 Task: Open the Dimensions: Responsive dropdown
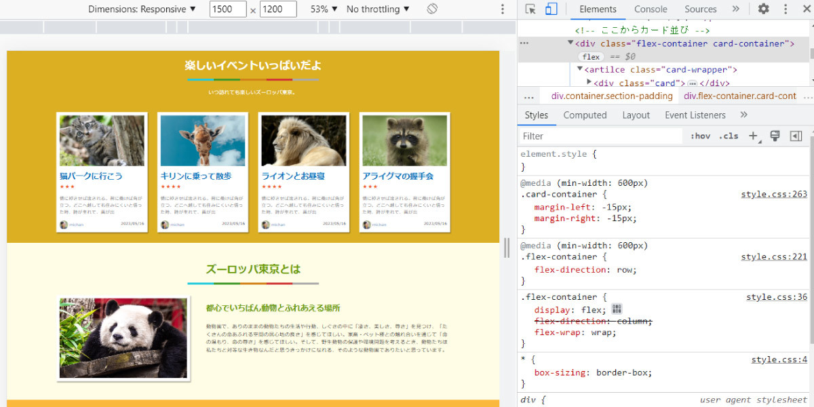(x=142, y=9)
